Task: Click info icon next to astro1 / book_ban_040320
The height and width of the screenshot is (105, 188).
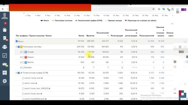Action: tap(49, 88)
